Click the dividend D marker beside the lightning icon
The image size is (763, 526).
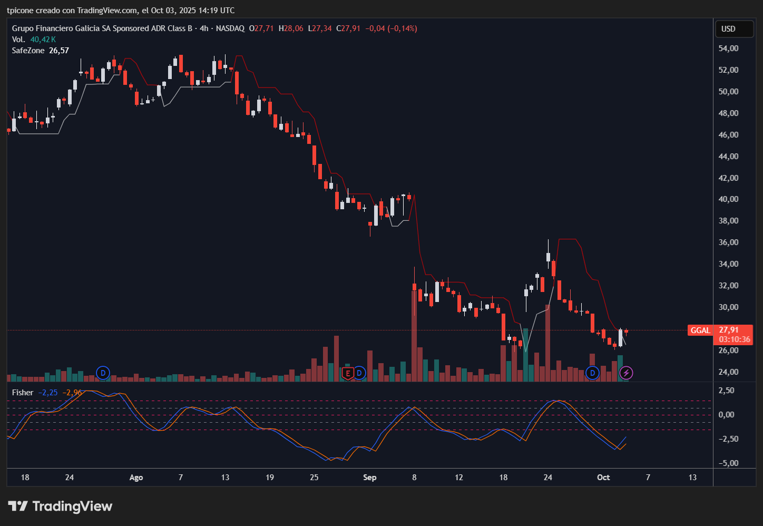(x=593, y=374)
